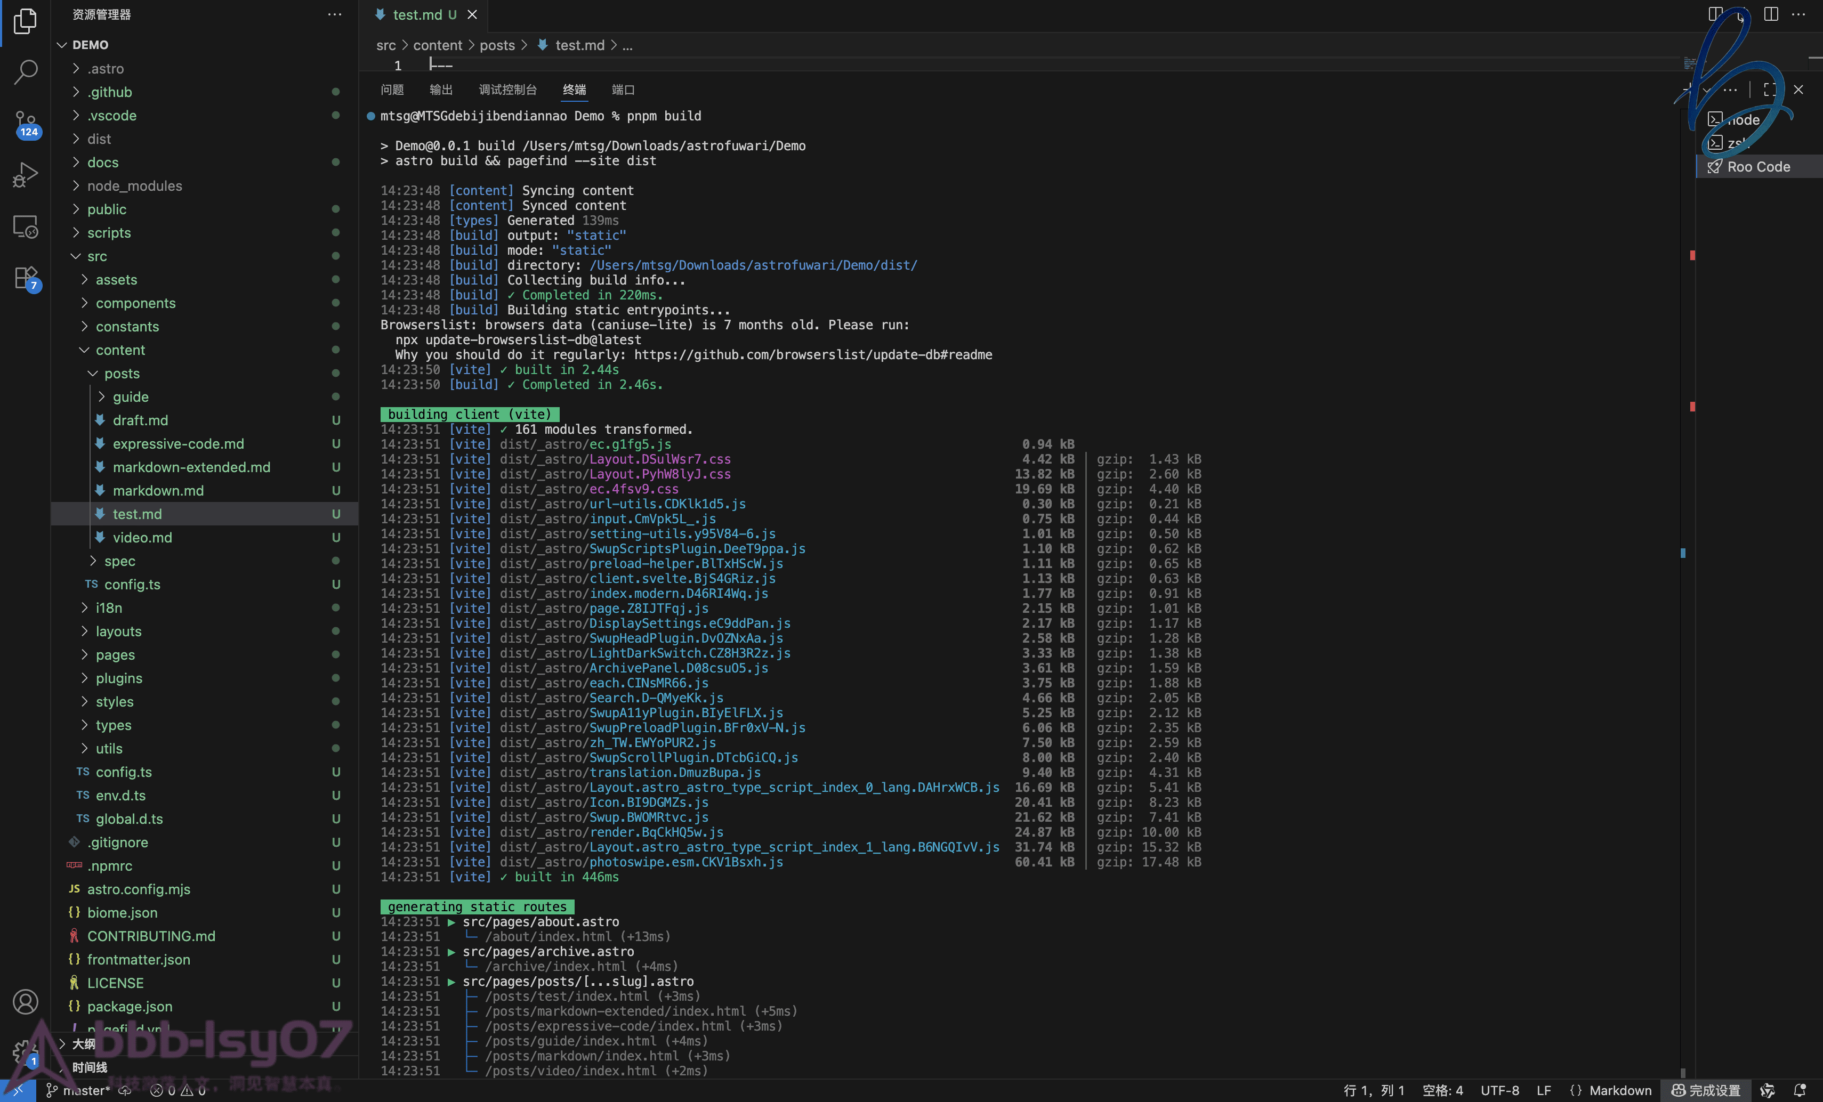Open Remote Explorer view
This screenshot has height=1102, width=1823.
tap(25, 226)
